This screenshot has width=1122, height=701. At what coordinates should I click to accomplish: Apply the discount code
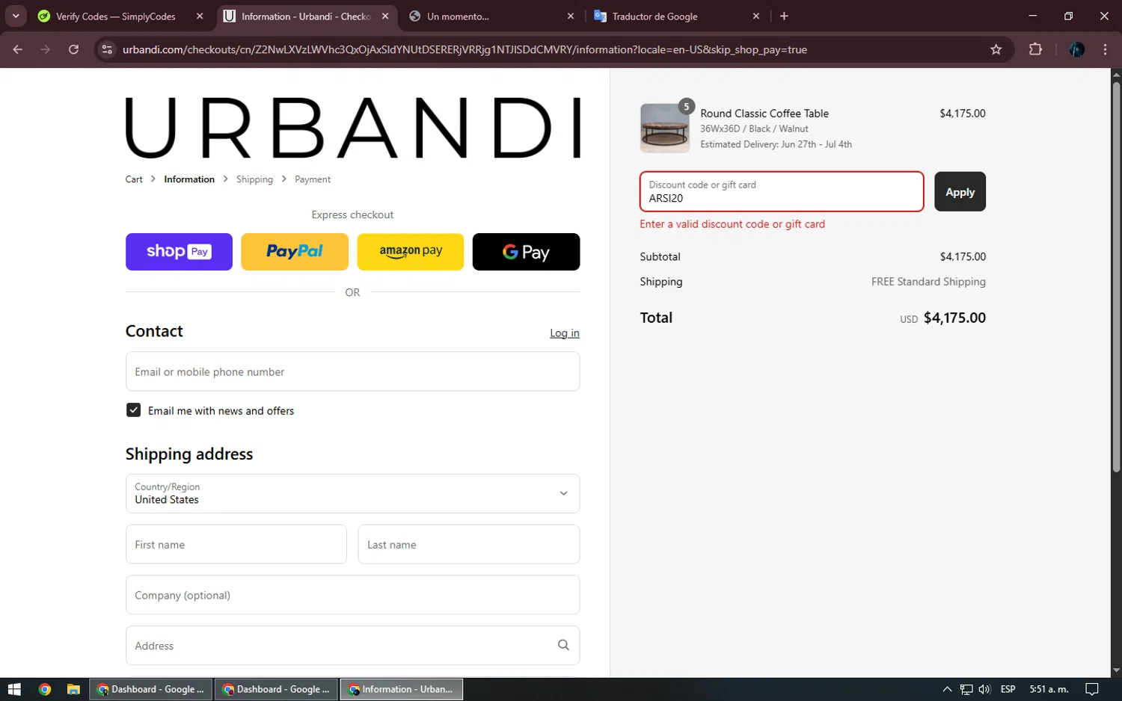pyautogui.click(x=960, y=192)
